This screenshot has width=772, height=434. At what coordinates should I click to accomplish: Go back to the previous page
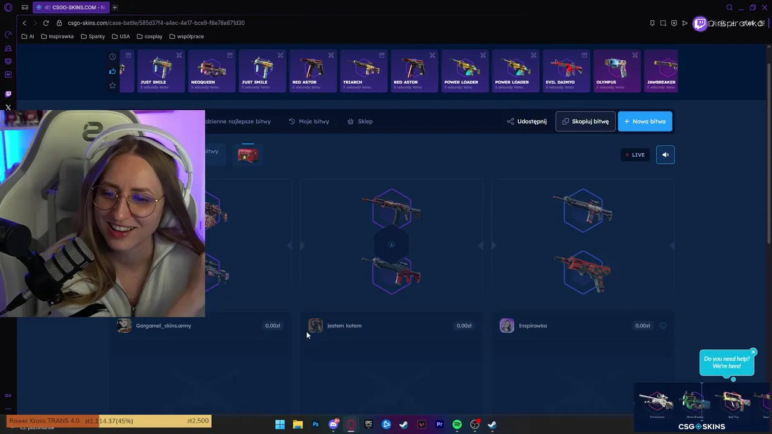pos(24,23)
